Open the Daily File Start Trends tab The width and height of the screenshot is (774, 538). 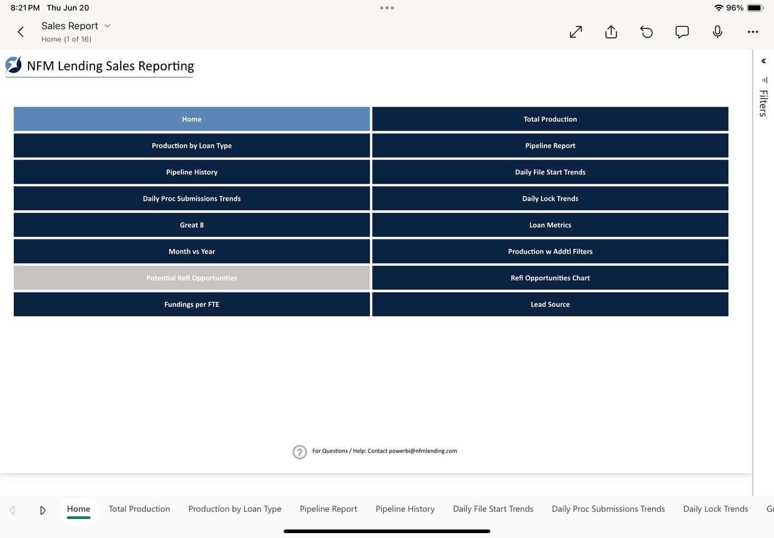pos(493,509)
